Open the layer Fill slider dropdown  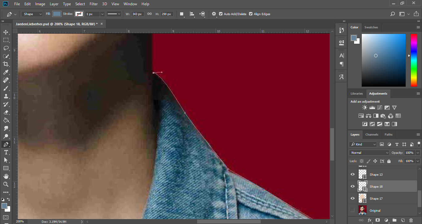point(418,161)
